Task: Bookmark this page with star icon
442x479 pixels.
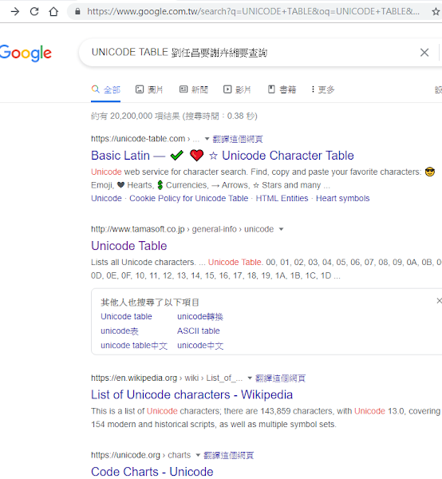Action: 436,12
